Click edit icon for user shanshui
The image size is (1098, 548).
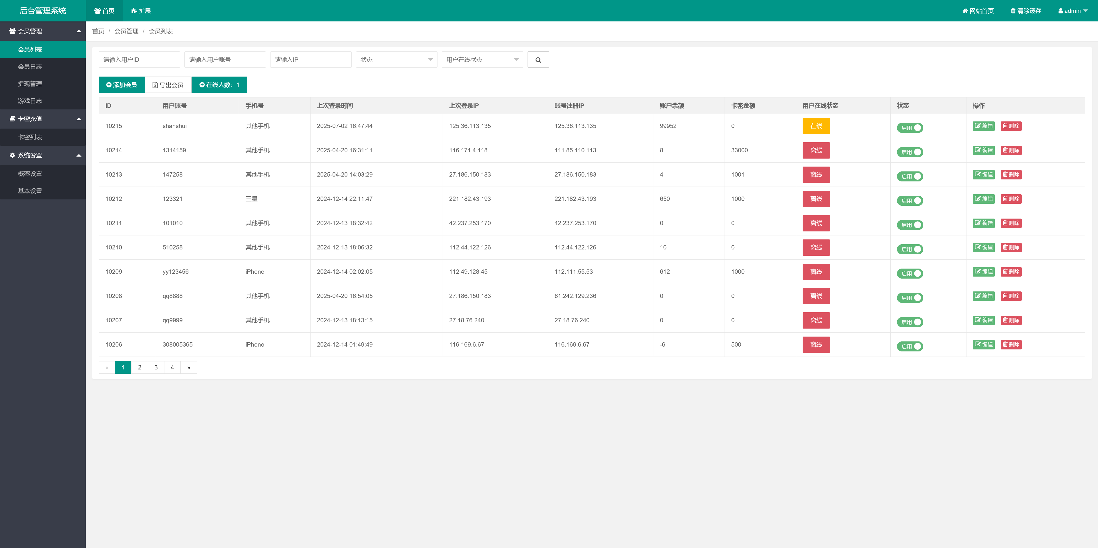978,126
